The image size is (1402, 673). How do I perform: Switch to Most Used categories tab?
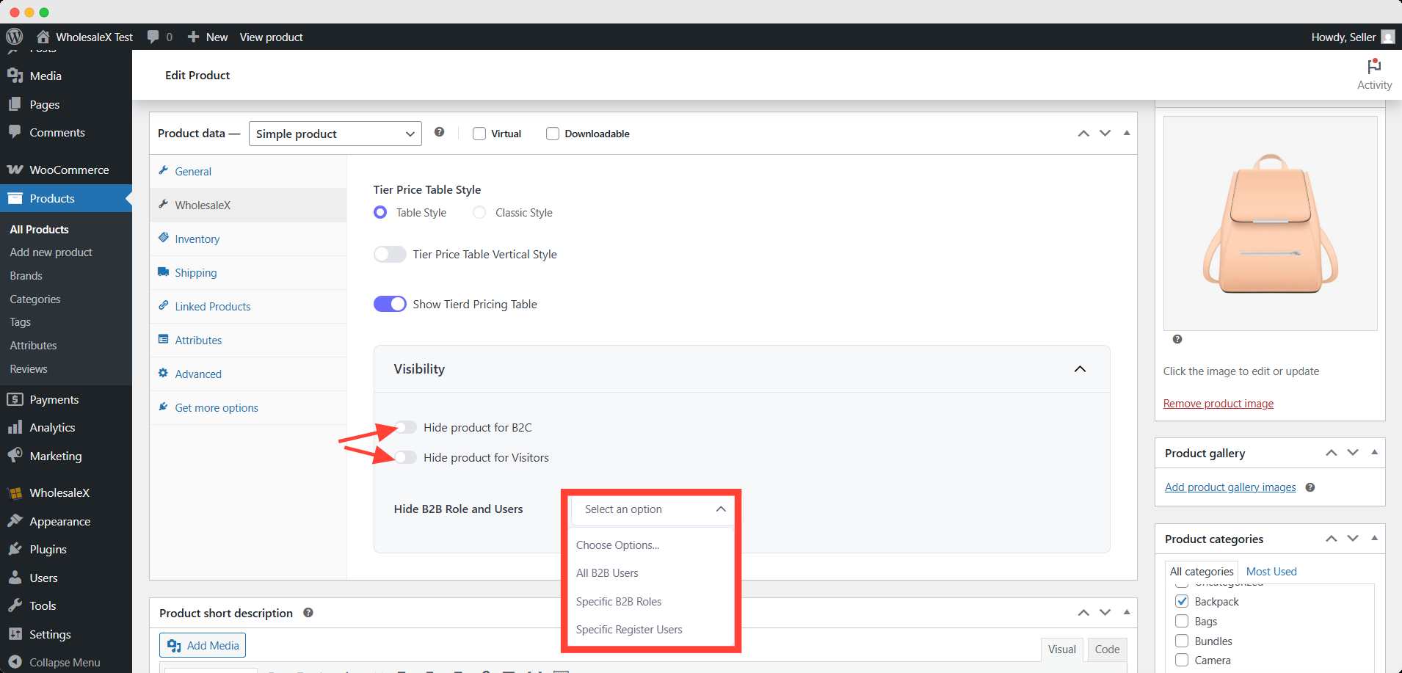tap(1271, 571)
